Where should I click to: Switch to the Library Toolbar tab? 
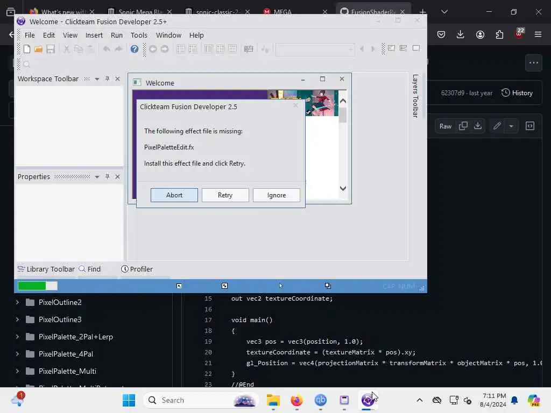(46, 269)
